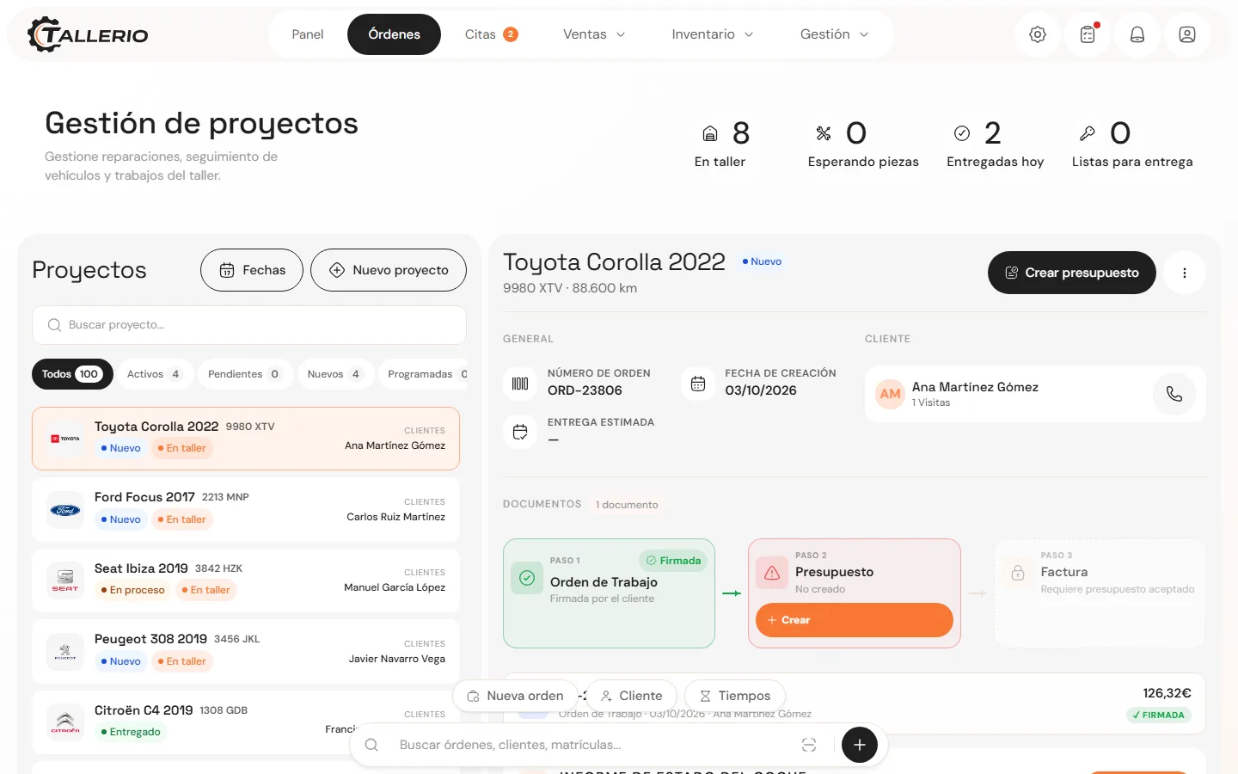Click the order number barcode icon
This screenshot has width=1238, height=774.
(x=520, y=384)
